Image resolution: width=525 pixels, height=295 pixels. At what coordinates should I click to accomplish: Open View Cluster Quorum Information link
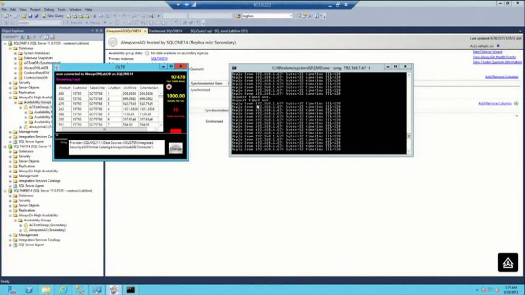(497, 62)
